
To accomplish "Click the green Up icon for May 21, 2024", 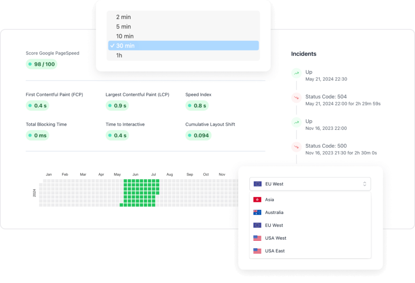I will click(x=296, y=73).
